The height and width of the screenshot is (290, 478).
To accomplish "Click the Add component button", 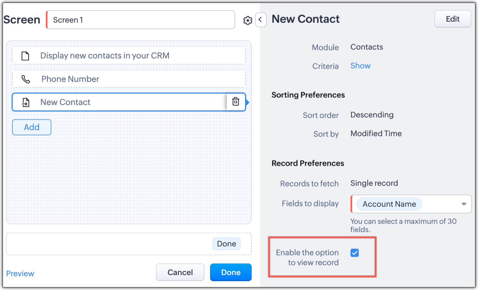I will coord(32,127).
